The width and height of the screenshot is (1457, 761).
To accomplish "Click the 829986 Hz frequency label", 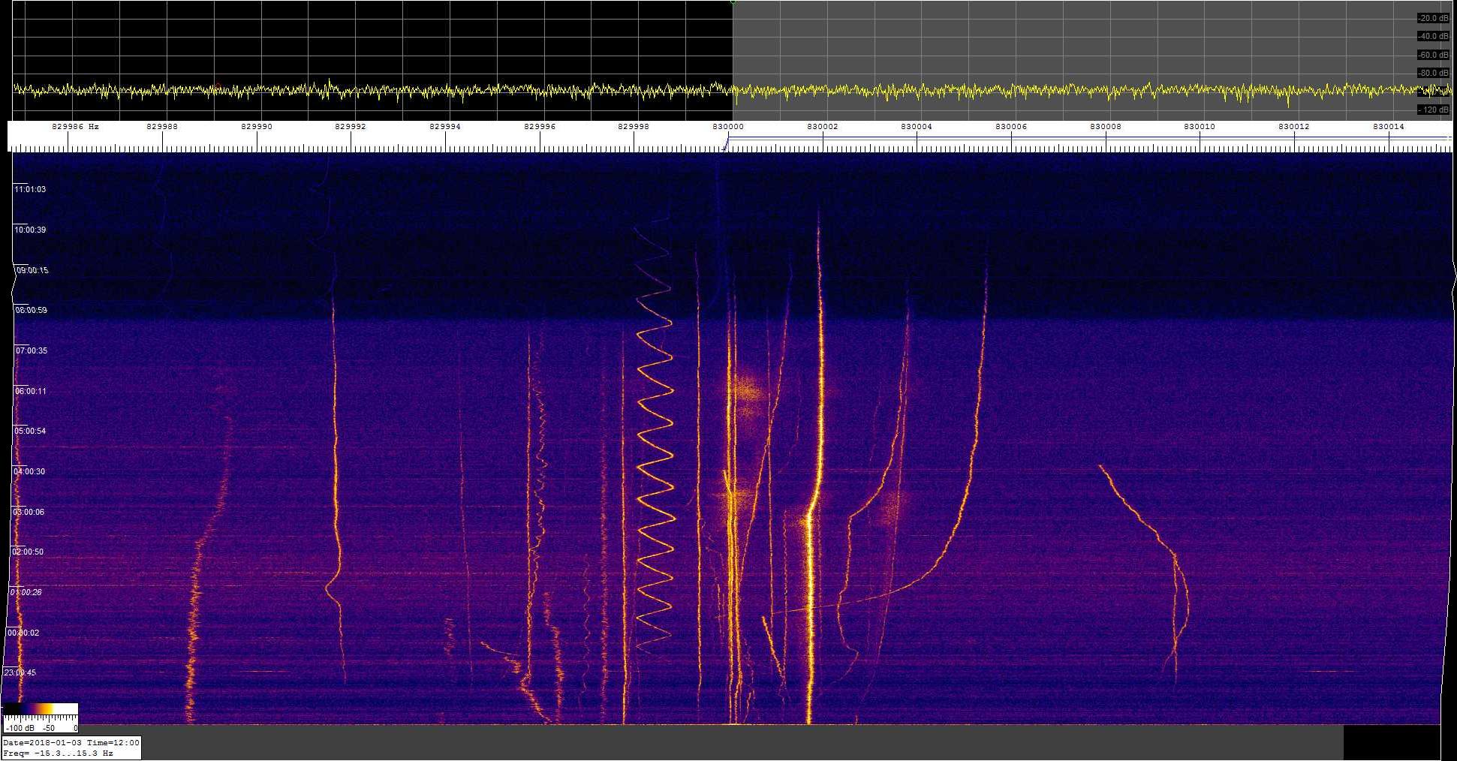I will click(x=75, y=127).
